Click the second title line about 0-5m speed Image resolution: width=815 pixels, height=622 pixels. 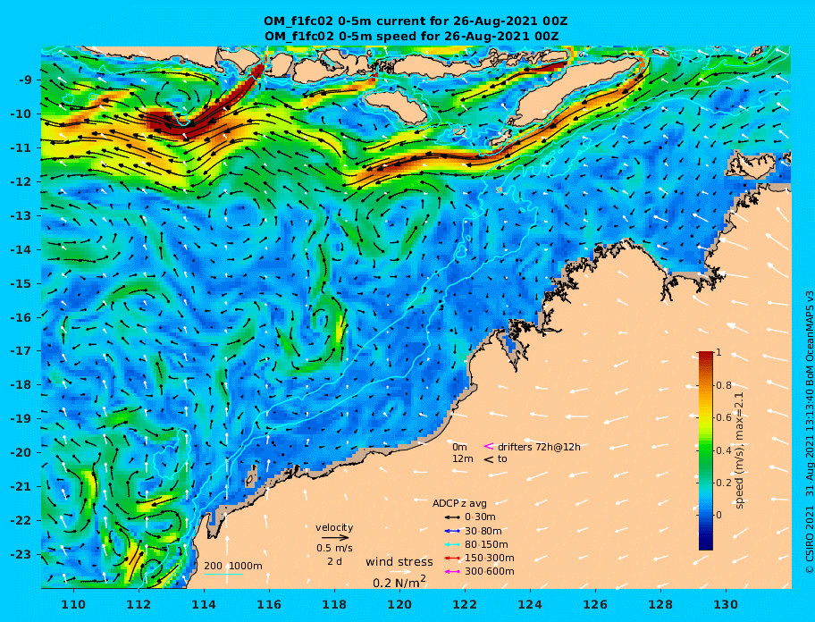[412, 36]
